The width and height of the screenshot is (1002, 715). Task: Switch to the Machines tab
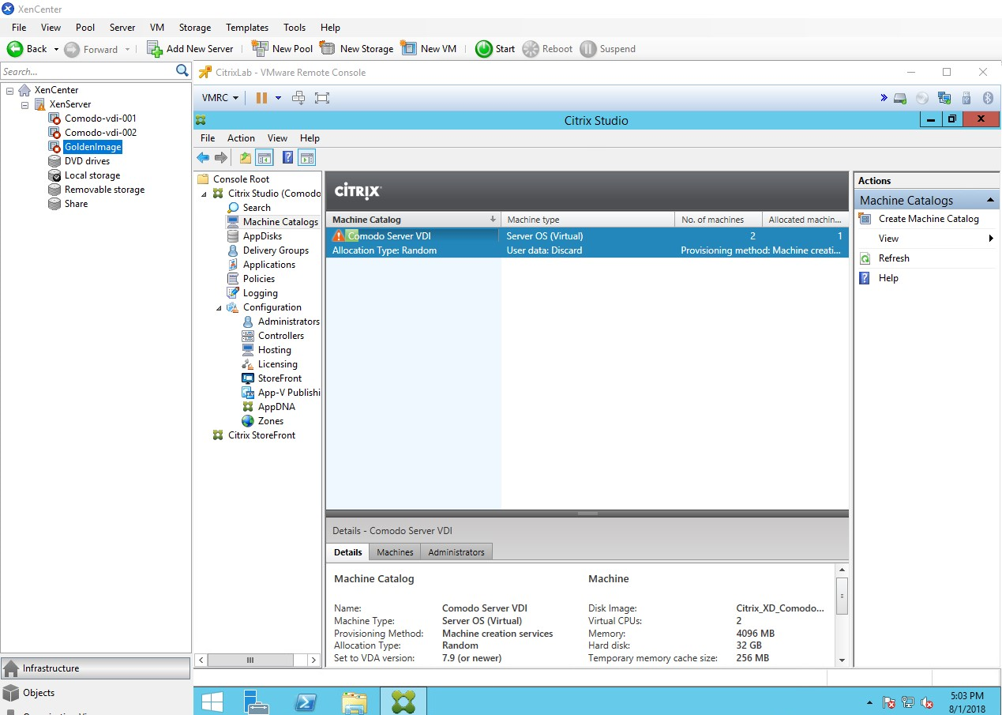[x=395, y=552]
